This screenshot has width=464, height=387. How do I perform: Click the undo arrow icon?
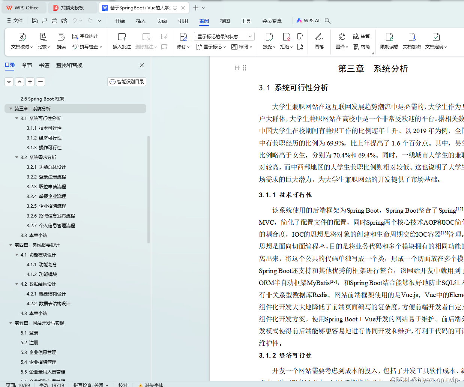click(x=75, y=21)
